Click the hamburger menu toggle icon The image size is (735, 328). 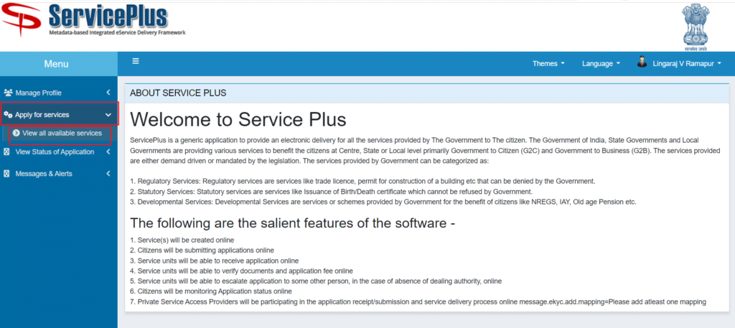click(x=136, y=61)
